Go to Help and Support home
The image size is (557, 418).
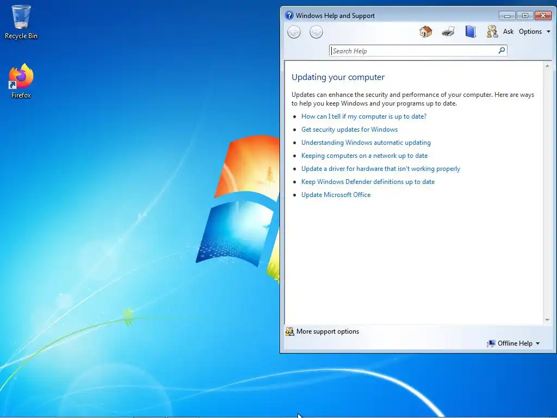coord(425,32)
